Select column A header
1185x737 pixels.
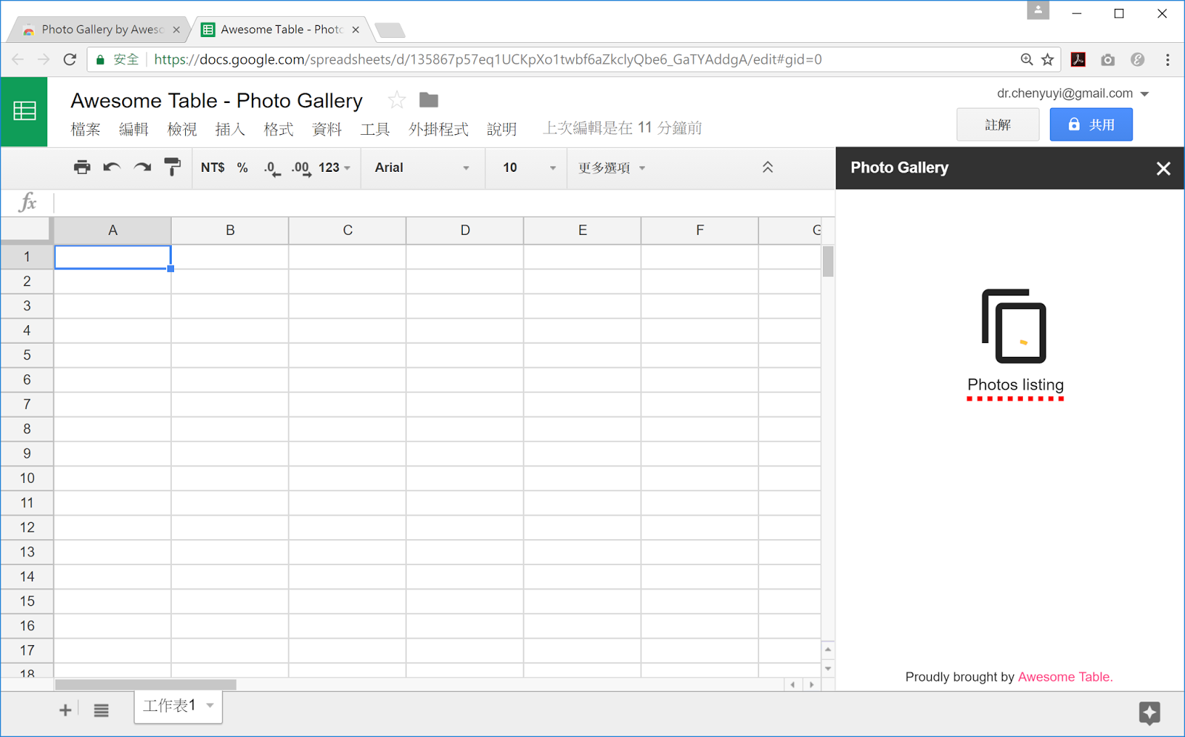(113, 230)
